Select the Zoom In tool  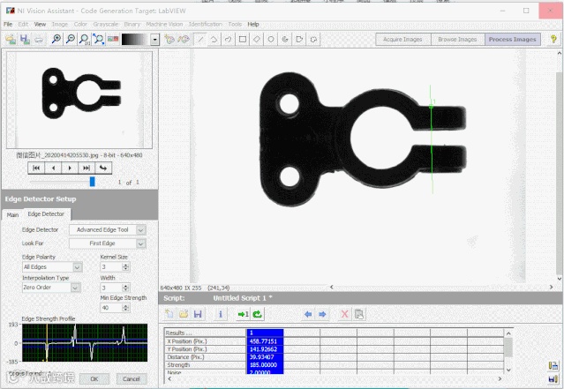[x=56, y=39]
